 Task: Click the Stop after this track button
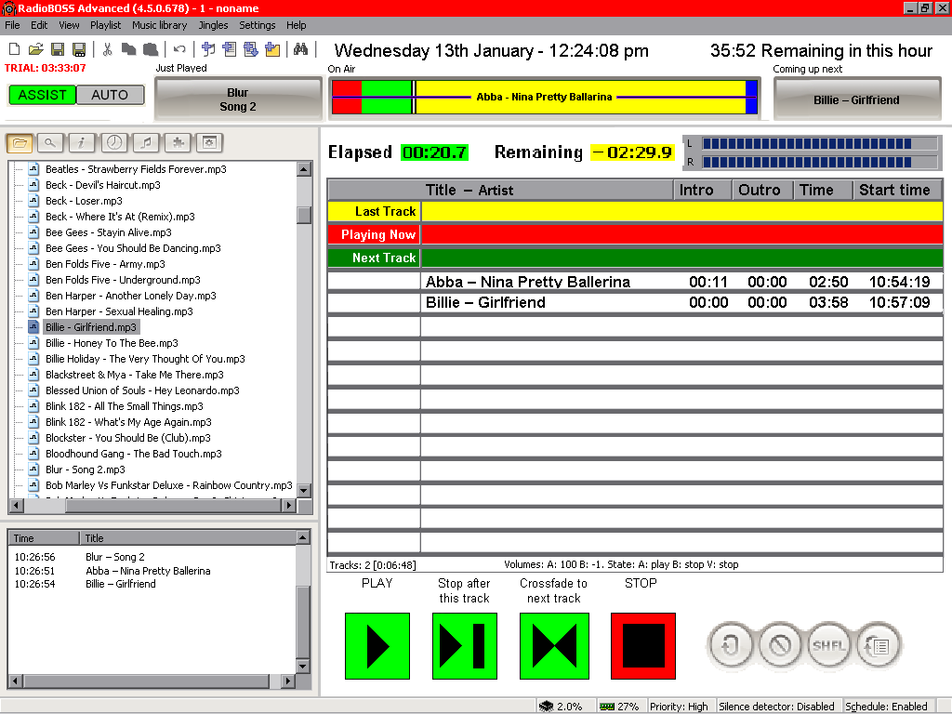point(465,645)
